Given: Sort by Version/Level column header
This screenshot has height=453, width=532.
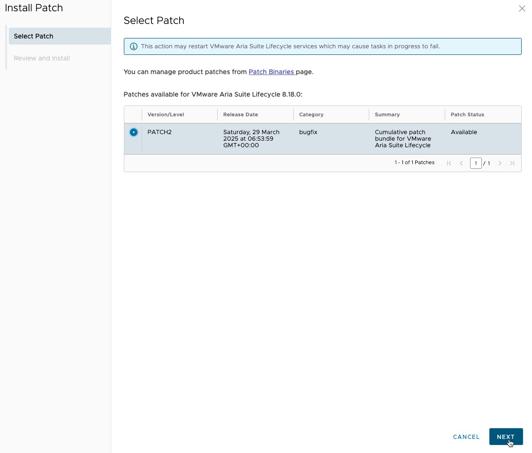Looking at the screenshot, I should click(166, 114).
